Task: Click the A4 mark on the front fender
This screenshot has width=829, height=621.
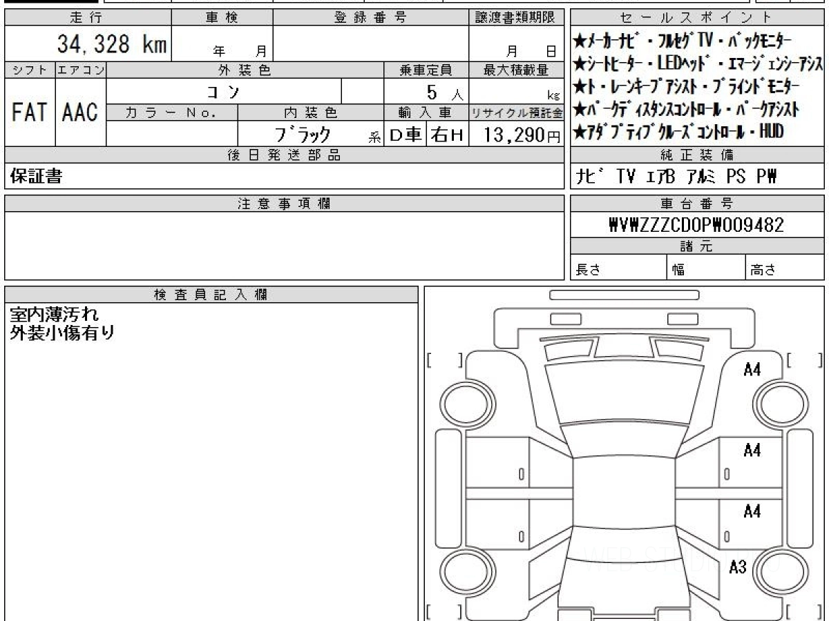Action: 752,370
